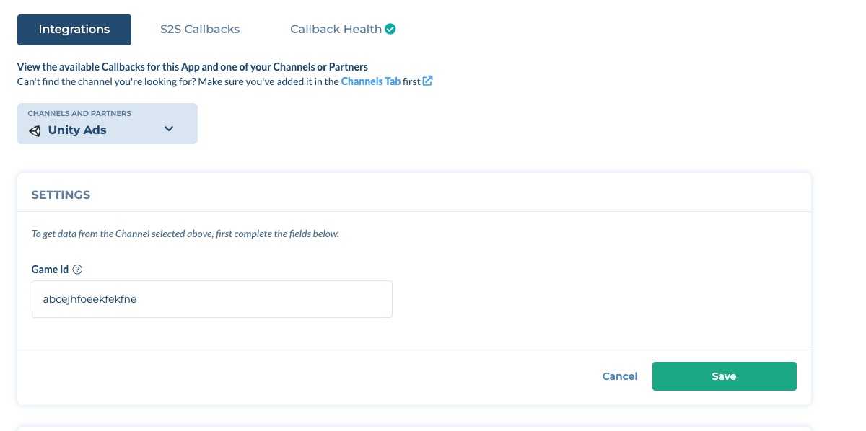Follow the Channels Tab link
This screenshot has width=866, height=431.
tap(370, 81)
